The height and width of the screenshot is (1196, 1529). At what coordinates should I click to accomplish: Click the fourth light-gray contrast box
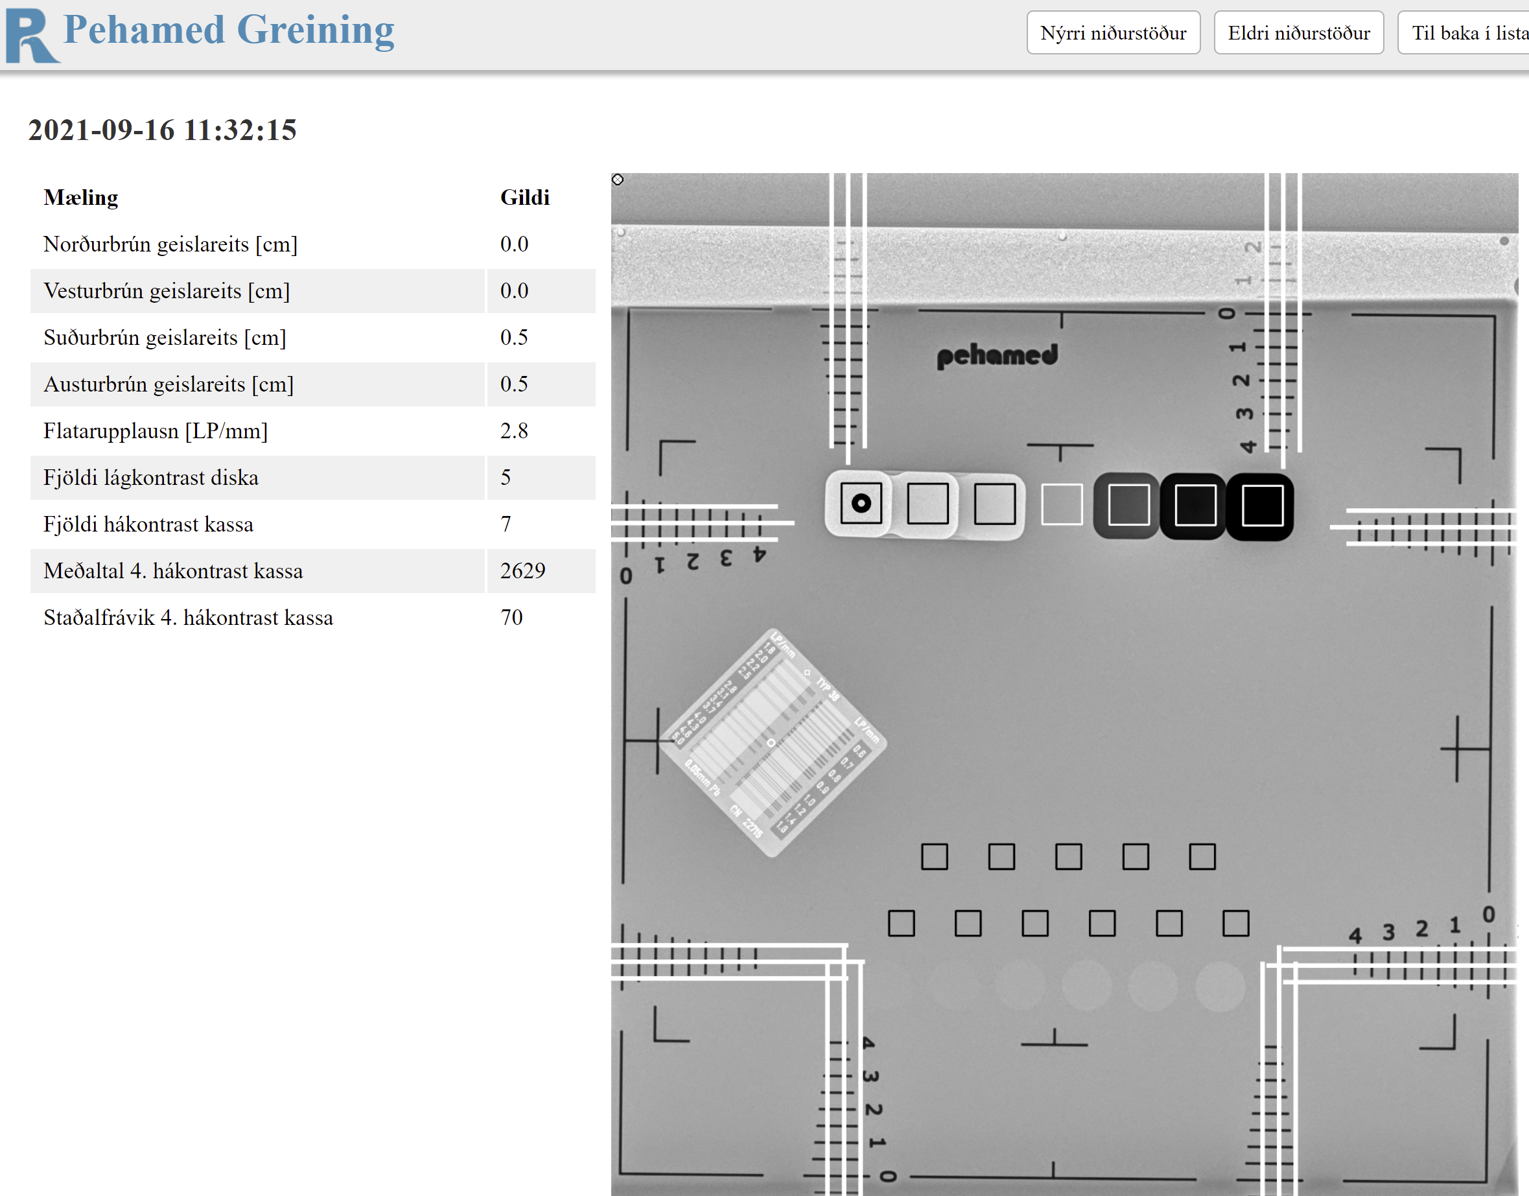(x=1061, y=504)
